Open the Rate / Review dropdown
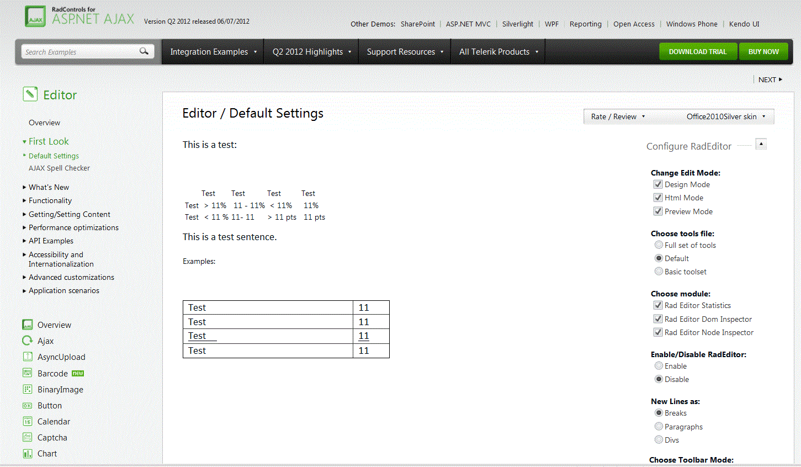Image resolution: width=801 pixels, height=467 pixels. [x=618, y=116]
